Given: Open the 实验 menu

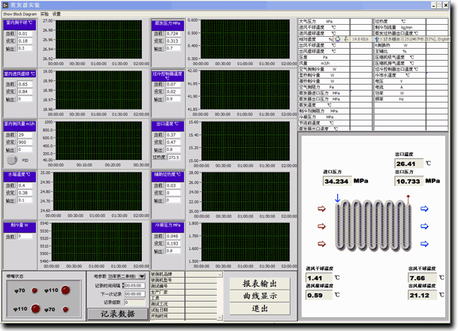Looking at the screenshot, I should (x=44, y=14).
